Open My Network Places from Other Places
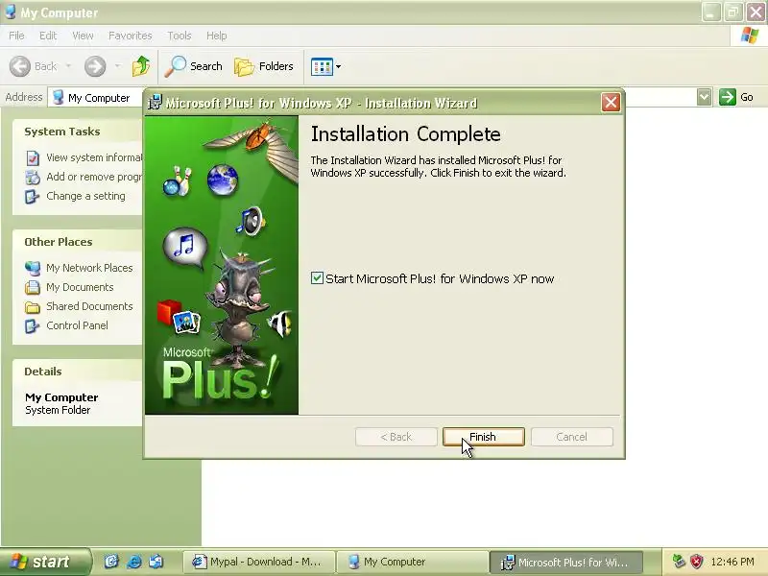 pos(89,268)
